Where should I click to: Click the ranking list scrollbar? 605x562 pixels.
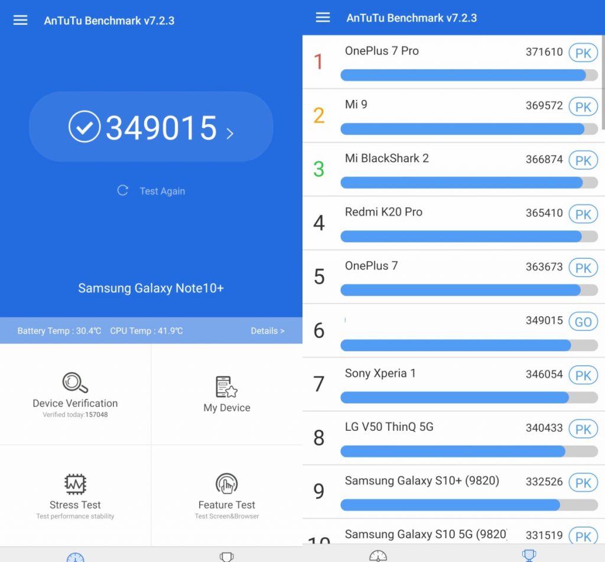point(603,83)
